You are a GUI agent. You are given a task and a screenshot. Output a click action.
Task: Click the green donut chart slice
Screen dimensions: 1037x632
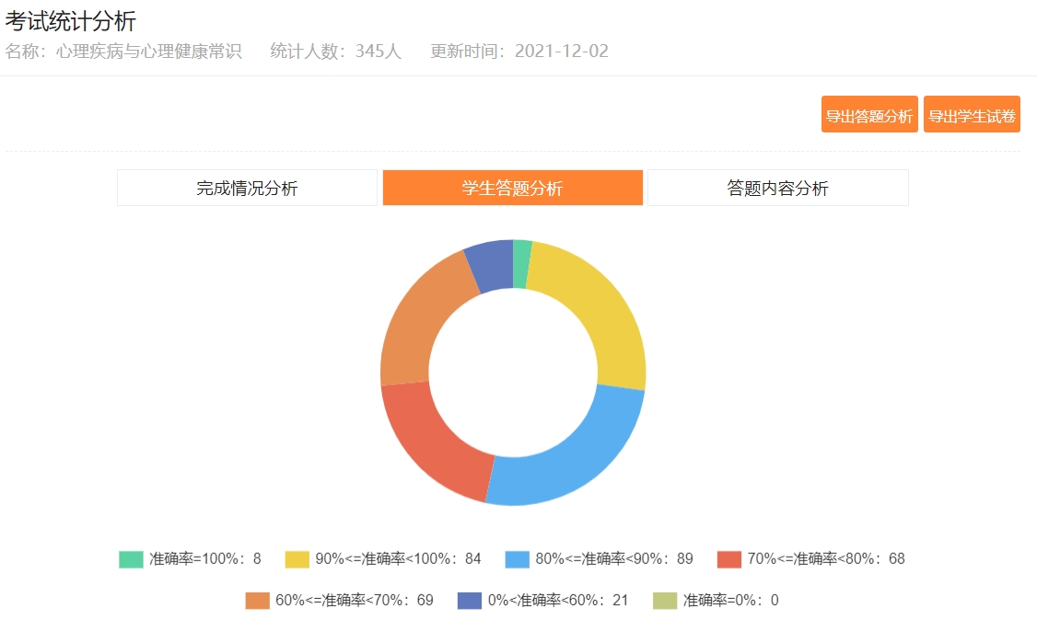521,264
